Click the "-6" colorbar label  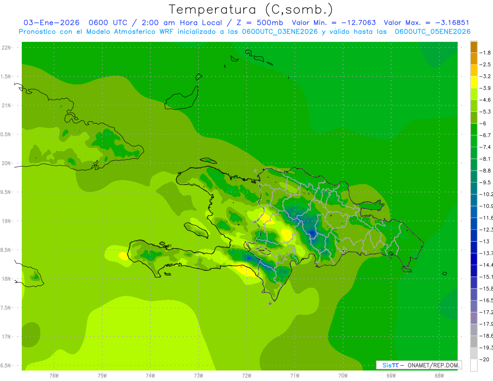coord(484,123)
